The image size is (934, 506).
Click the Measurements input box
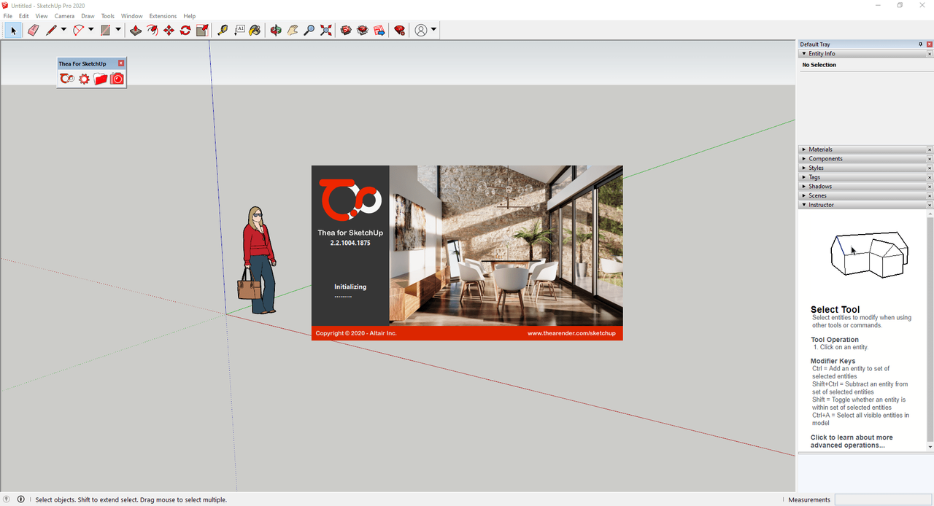pos(883,499)
